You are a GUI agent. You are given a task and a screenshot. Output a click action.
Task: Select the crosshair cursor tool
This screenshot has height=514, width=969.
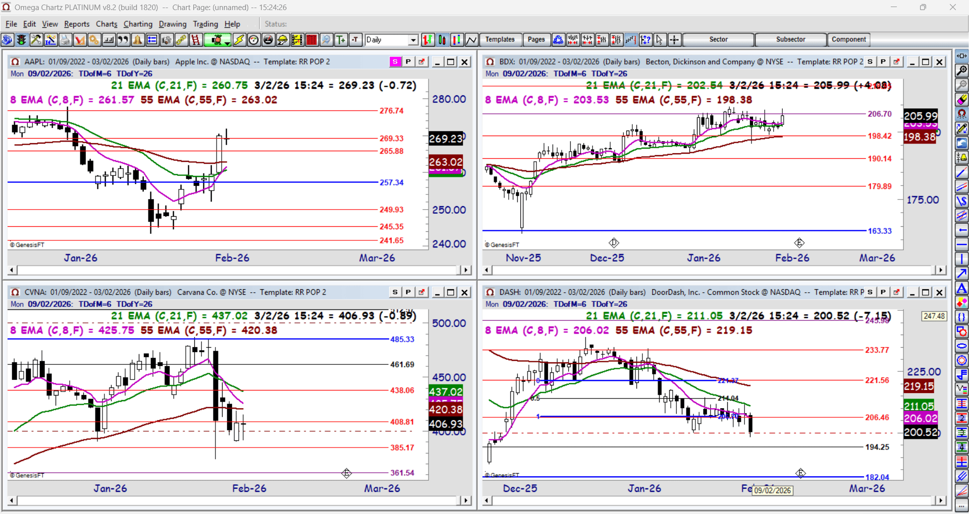pyautogui.click(x=674, y=40)
